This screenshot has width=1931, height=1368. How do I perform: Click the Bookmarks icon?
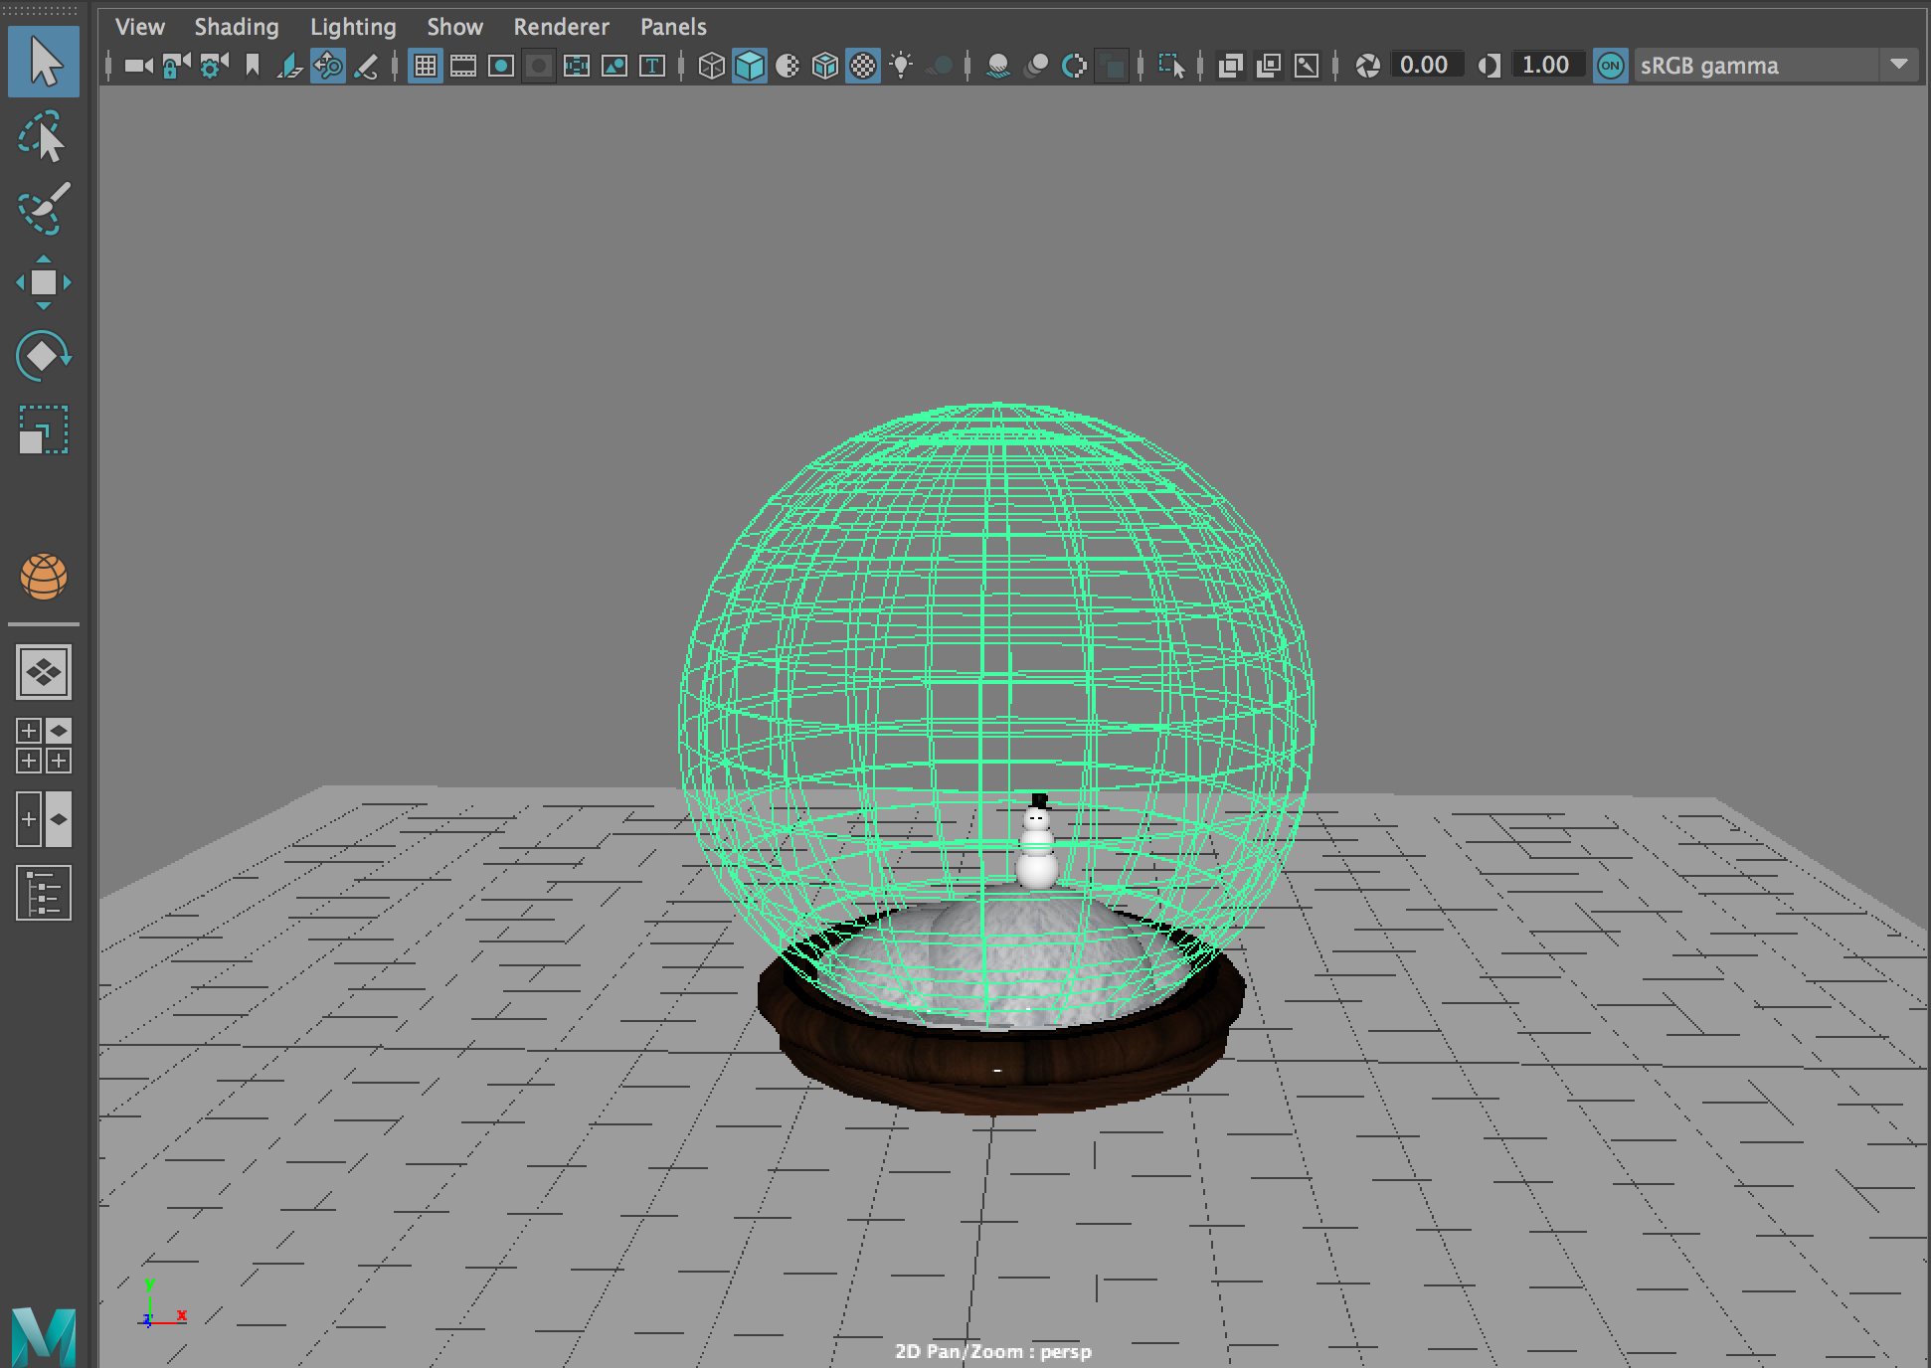pyautogui.click(x=253, y=66)
